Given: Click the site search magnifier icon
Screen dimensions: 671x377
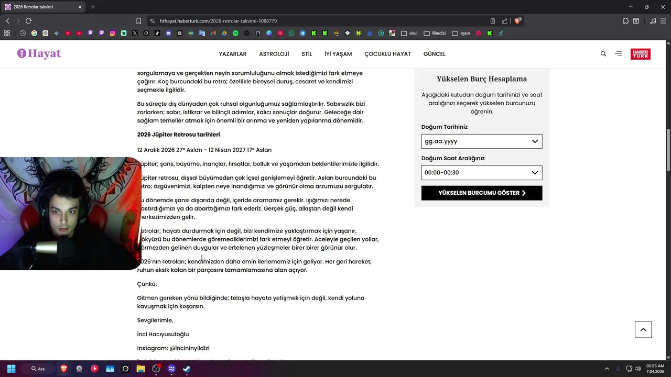Looking at the screenshot, I should click(603, 54).
